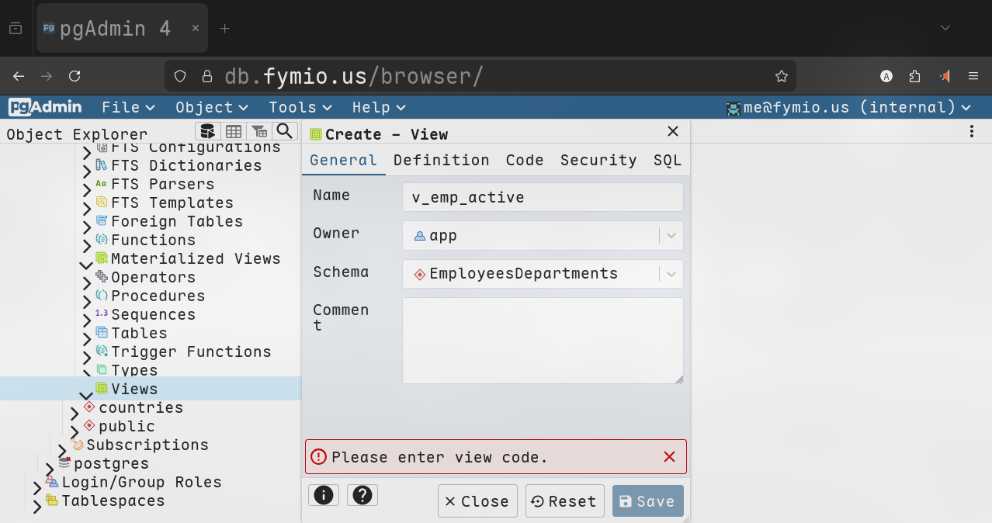
Task: Click into the Comment text area
Action: [x=542, y=341]
